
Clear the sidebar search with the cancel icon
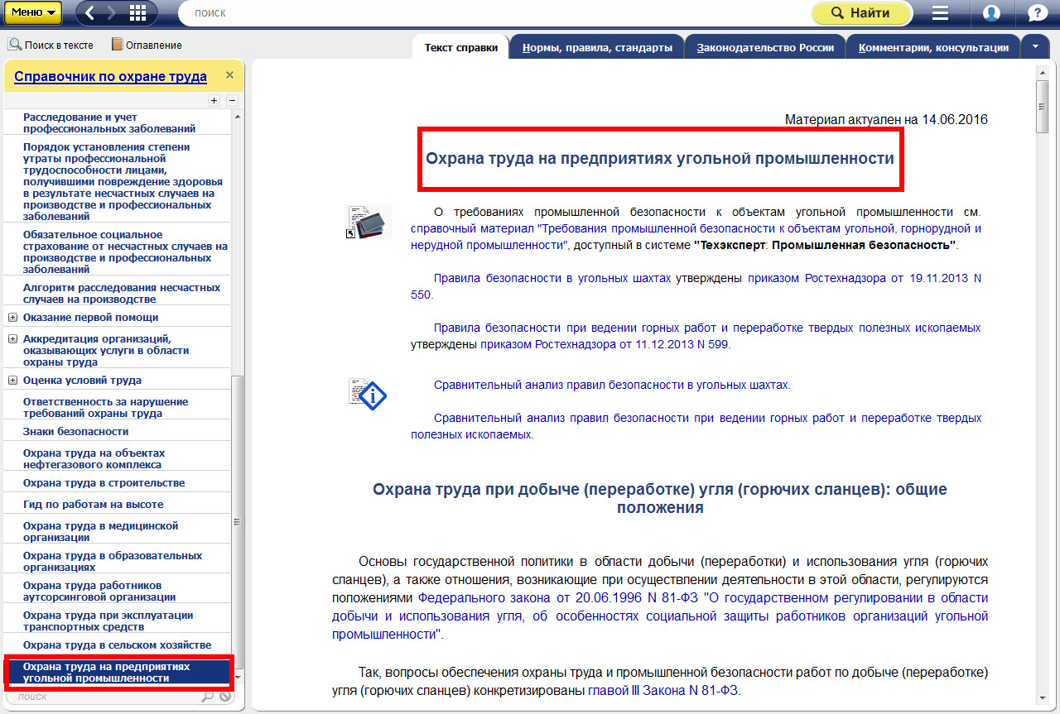(x=225, y=697)
